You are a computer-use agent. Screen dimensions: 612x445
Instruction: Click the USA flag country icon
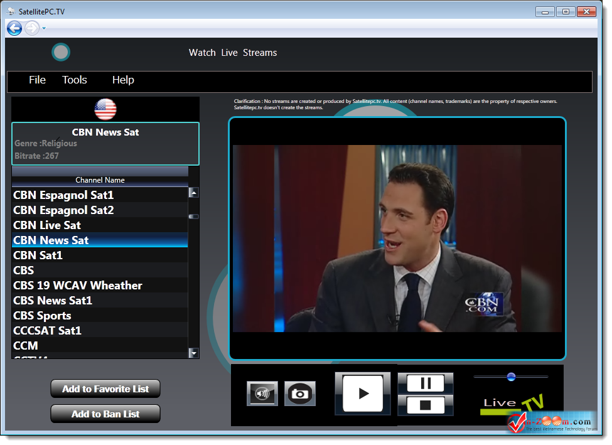[105, 109]
